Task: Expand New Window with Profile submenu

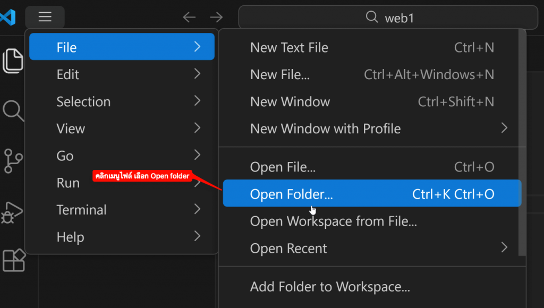Action: [372, 129]
